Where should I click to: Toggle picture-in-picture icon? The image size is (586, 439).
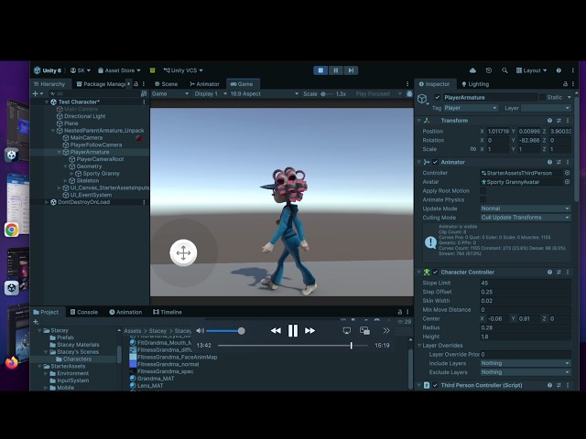364,331
